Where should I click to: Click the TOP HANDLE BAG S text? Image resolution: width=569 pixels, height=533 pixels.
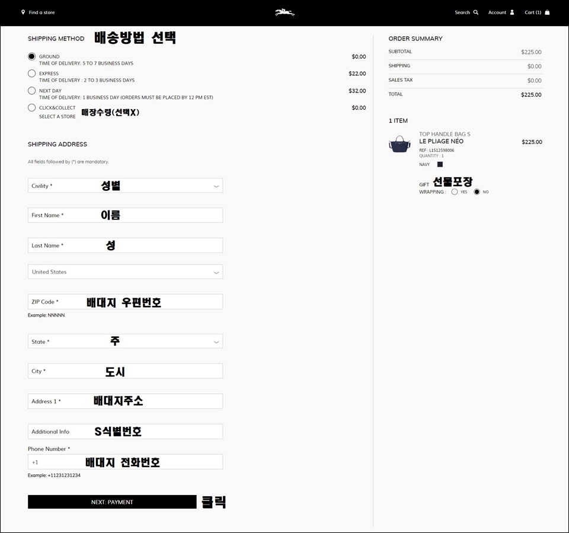click(x=445, y=134)
